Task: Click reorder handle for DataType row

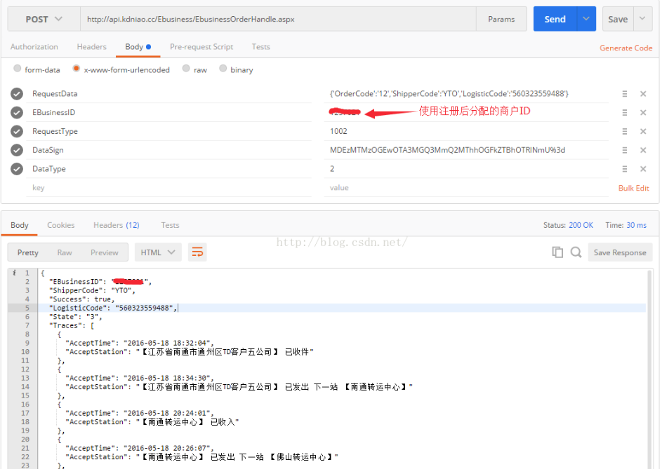Action: 624,169
